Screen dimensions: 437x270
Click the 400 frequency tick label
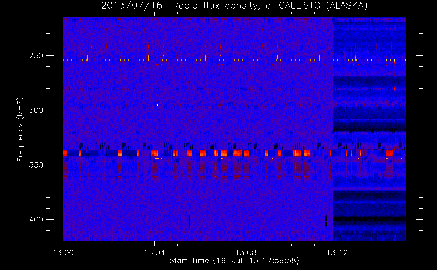point(36,220)
